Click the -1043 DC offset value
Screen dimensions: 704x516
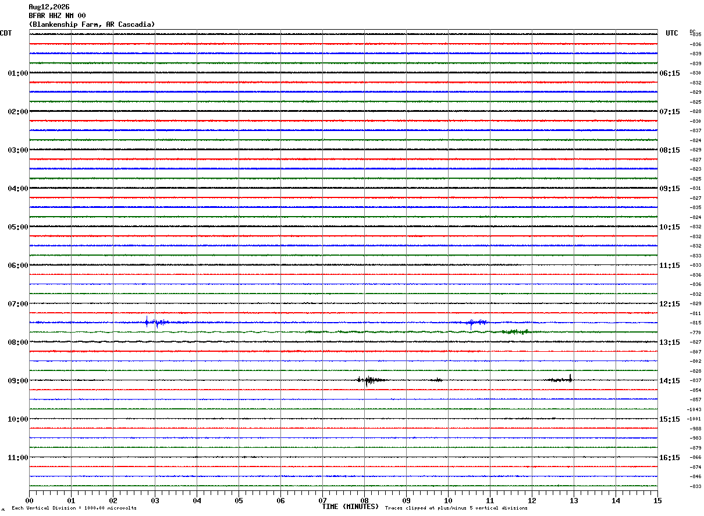point(694,409)
